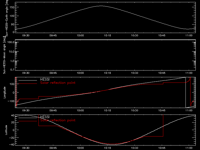Click 11:00 time label under Latitude plot
The height and width of the screenshot is (150, 200).
click(189, 148)
